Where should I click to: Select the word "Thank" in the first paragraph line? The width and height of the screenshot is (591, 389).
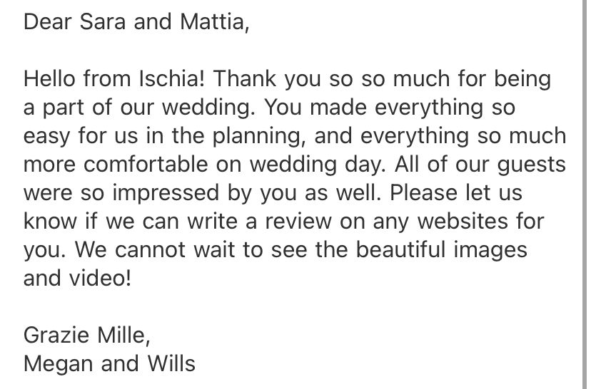click(244, 78)
